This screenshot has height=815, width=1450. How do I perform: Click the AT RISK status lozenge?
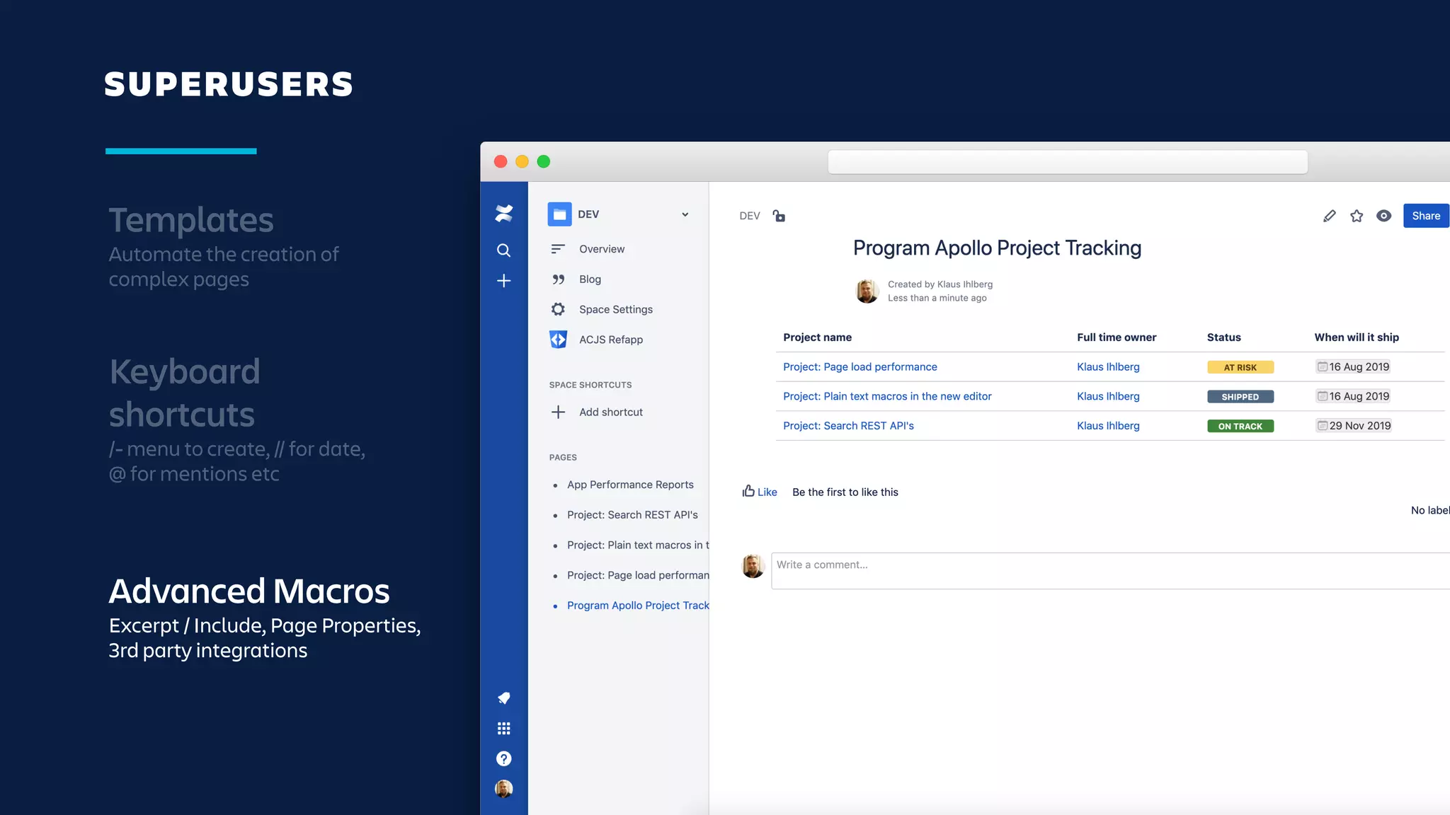[1240, 367]
